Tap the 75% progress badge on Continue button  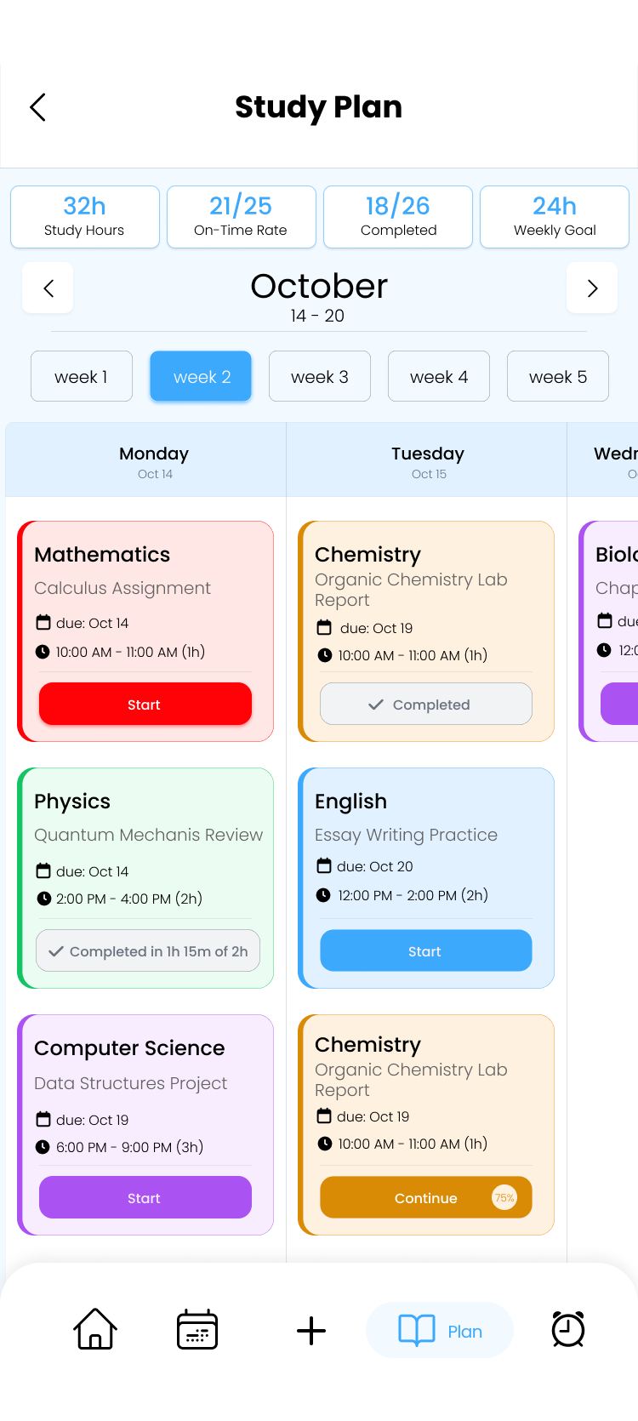(504, 1197)
